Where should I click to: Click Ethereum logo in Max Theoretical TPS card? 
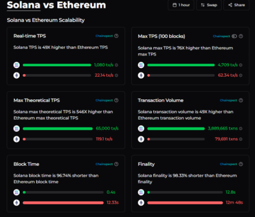tap(17, 139)
